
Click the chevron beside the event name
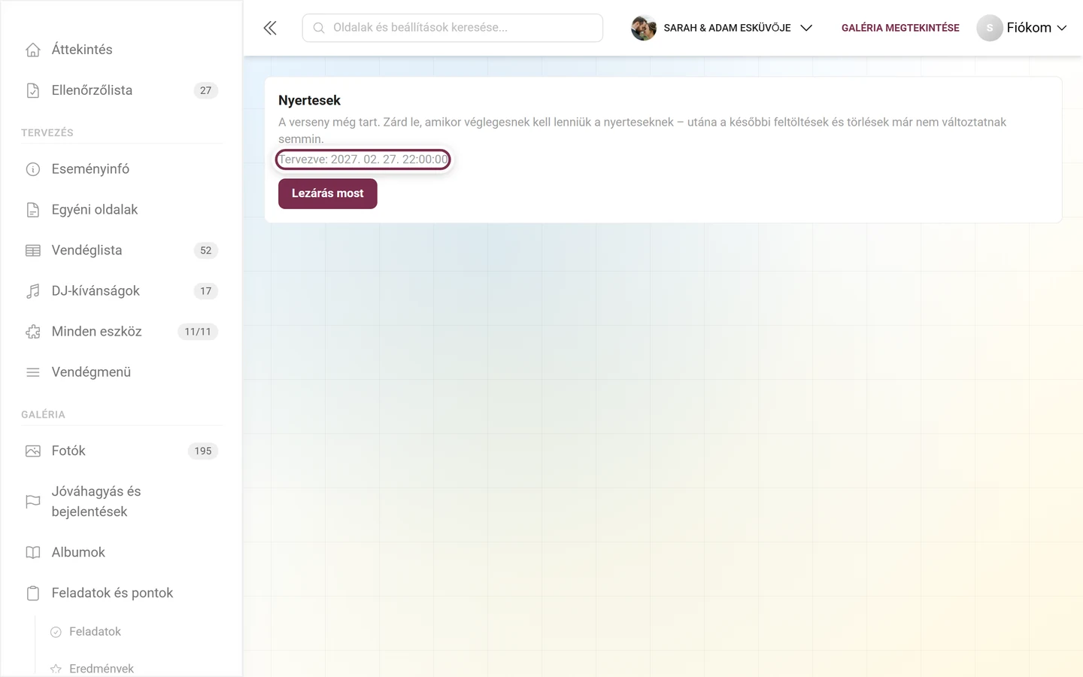pyautogui.click(x=806, y=28)
